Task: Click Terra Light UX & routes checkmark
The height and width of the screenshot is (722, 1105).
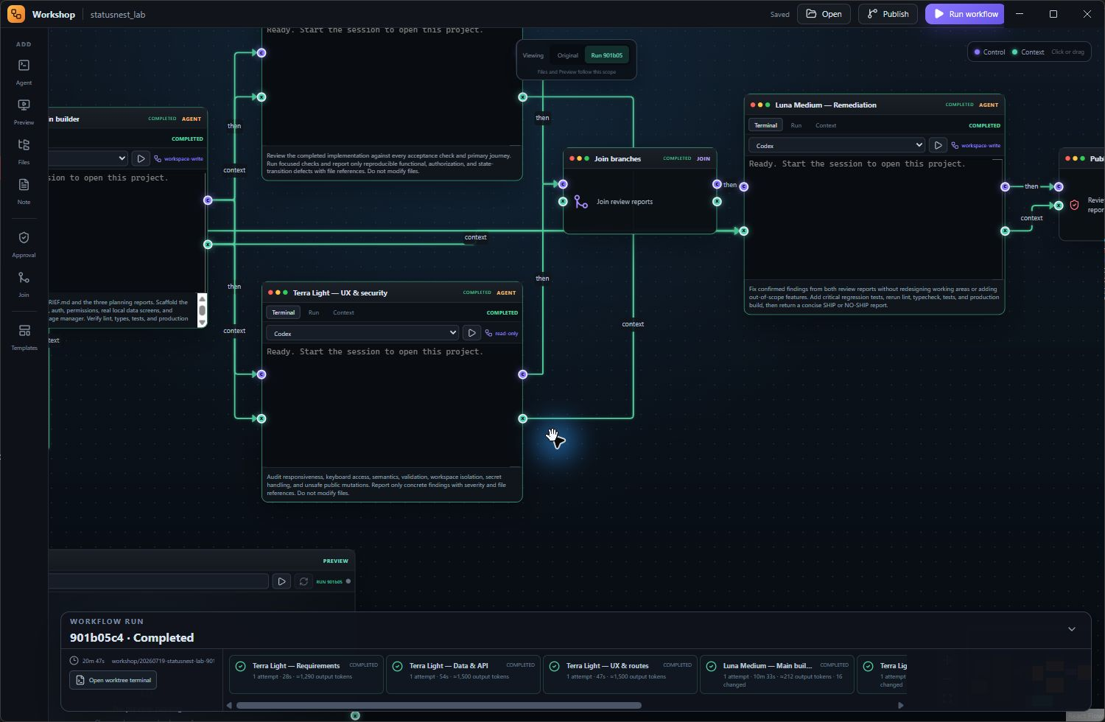Action: click(x=554, y=666)
